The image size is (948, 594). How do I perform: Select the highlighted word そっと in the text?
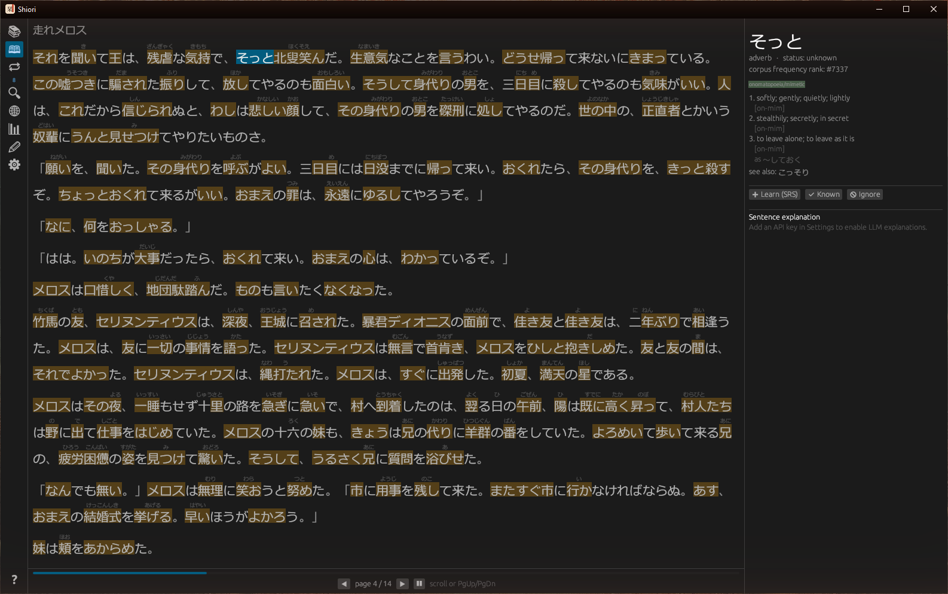click(255, 58)
